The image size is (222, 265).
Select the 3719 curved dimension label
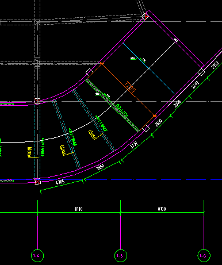click(134, 145)
